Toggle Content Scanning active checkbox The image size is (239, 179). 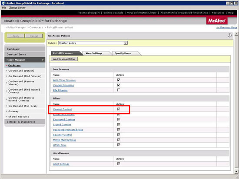(x=119, y=85)
